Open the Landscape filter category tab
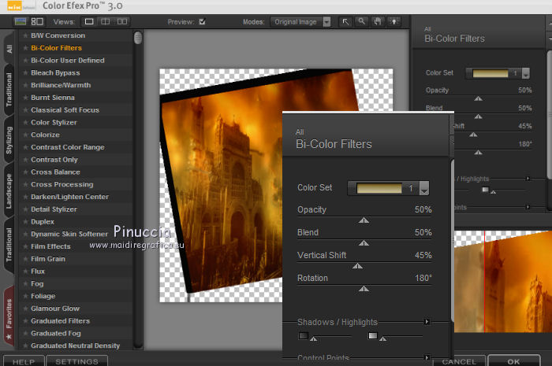The height and width of the screenshot is (366, 552). [9, 191]
